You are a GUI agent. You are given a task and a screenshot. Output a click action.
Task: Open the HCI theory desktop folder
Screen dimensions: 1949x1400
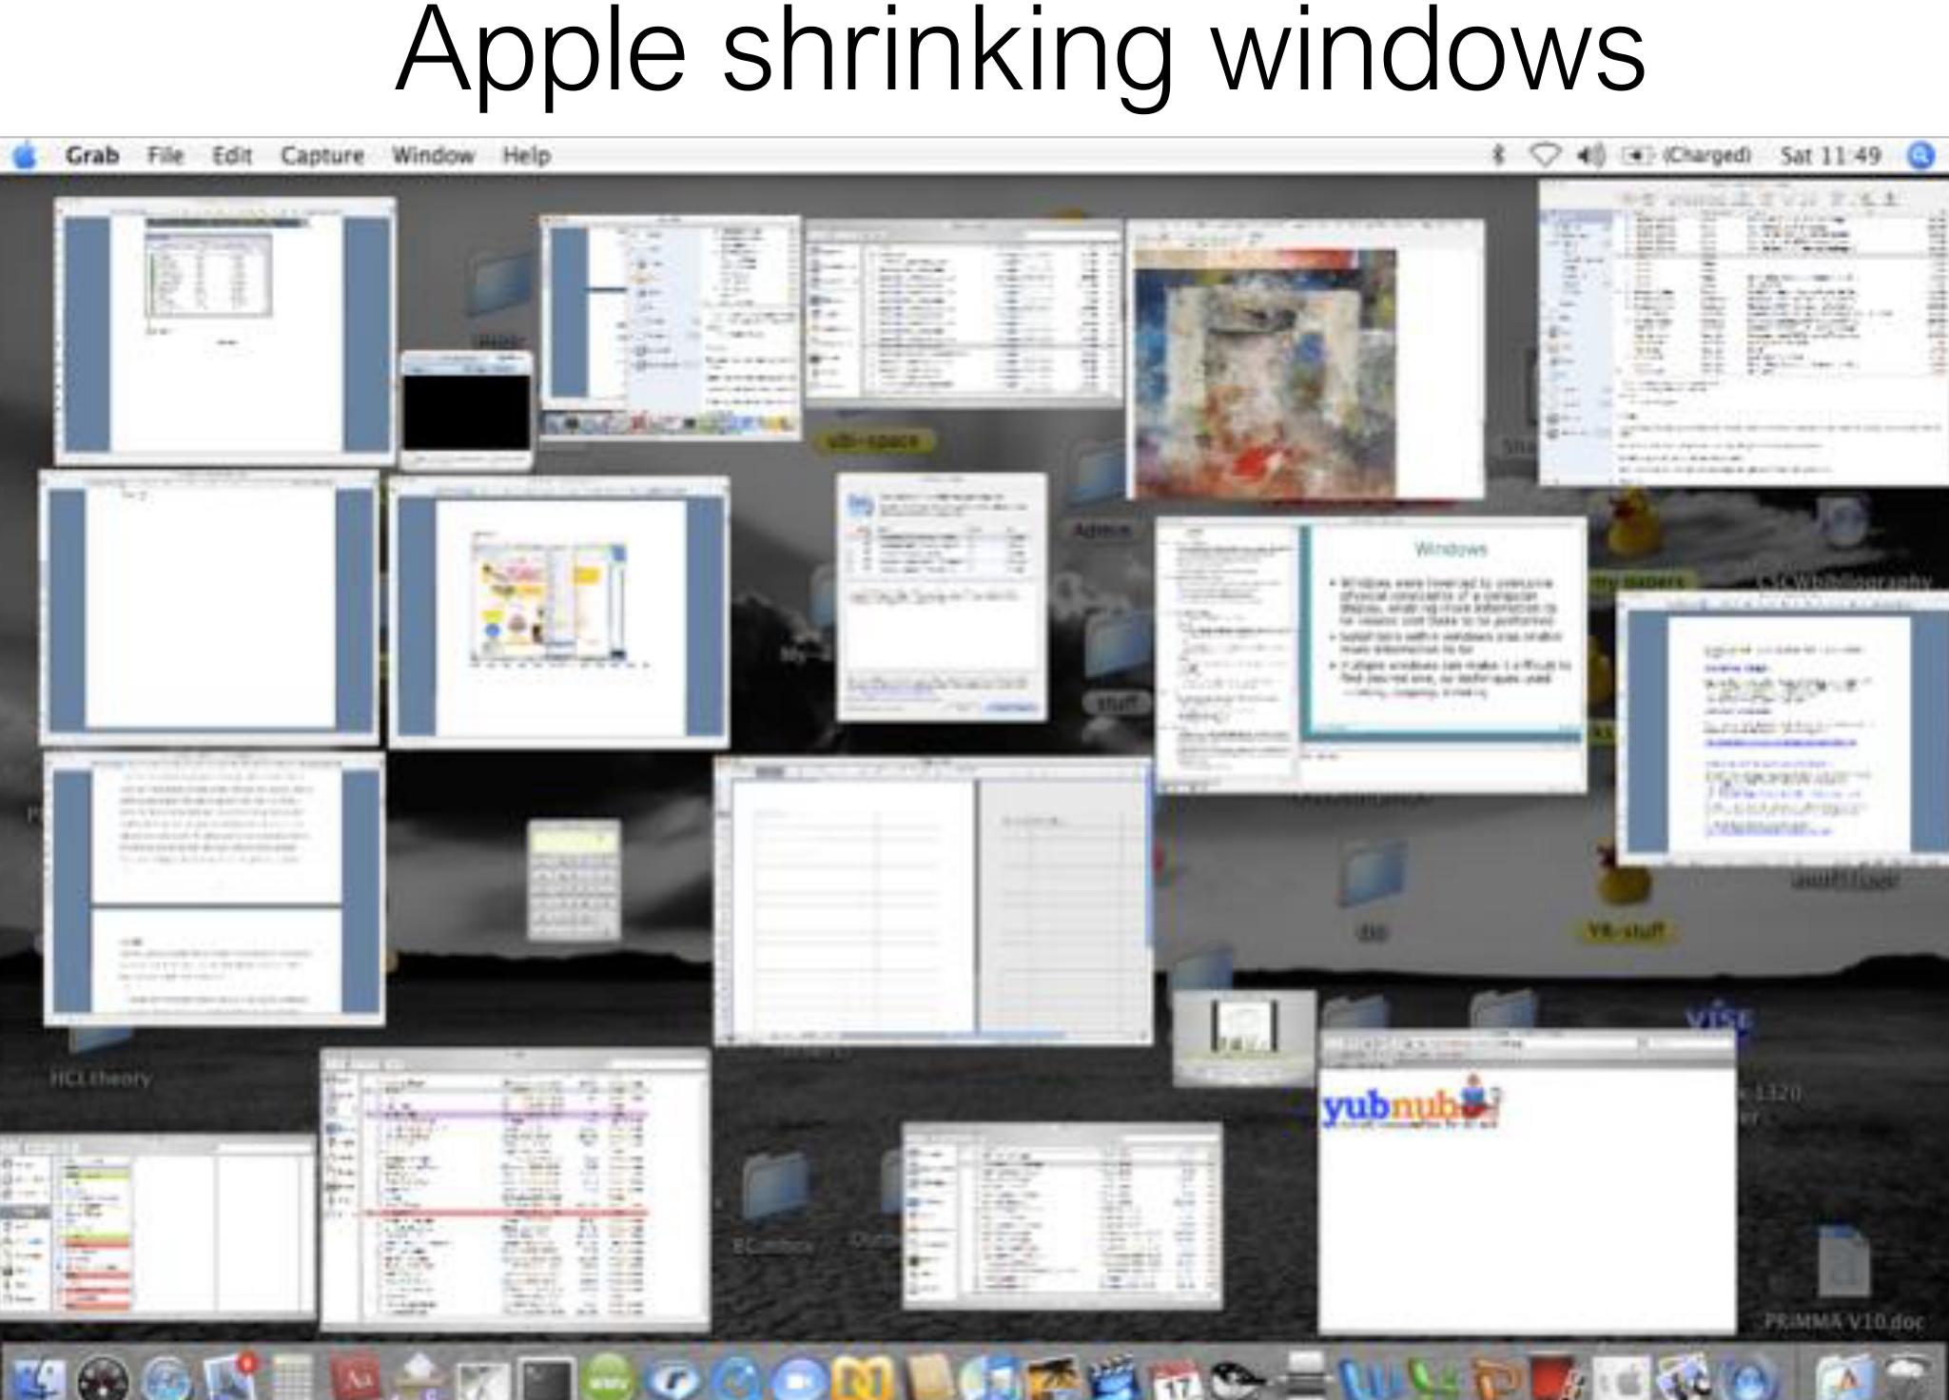[100, 1056]
